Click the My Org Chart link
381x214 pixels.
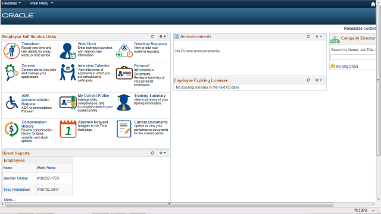pos(347,67)
